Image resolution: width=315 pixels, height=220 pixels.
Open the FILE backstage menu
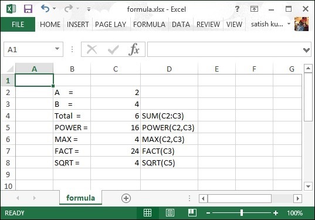click(18, 25)
